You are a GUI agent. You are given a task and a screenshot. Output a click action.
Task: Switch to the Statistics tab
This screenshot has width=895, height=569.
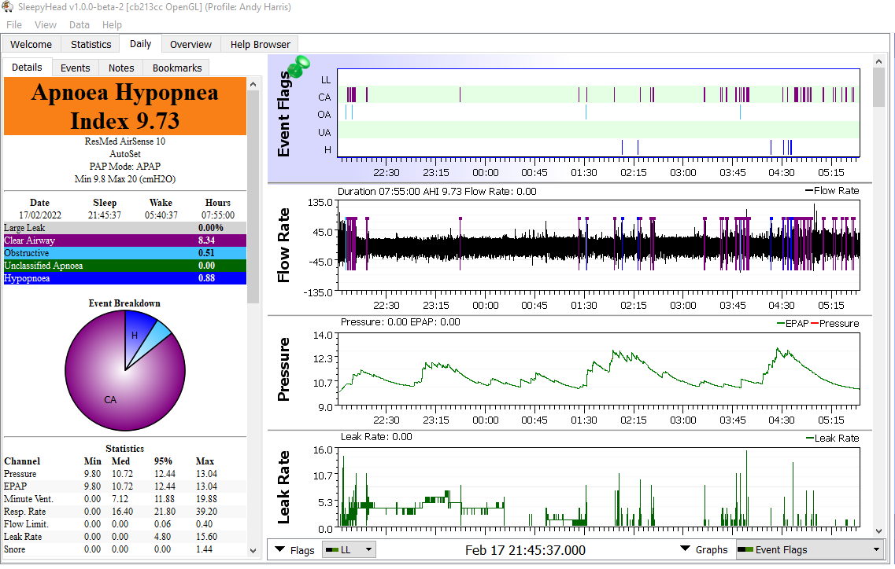tap(91, 44)
